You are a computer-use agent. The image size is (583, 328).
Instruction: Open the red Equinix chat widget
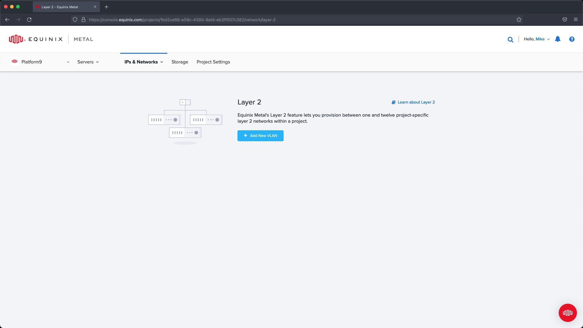tap(568, 313)
